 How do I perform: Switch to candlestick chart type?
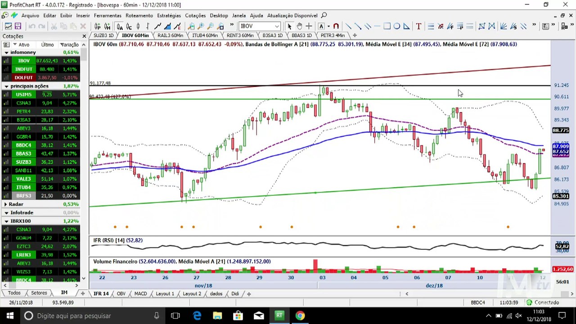pos(138,26)
